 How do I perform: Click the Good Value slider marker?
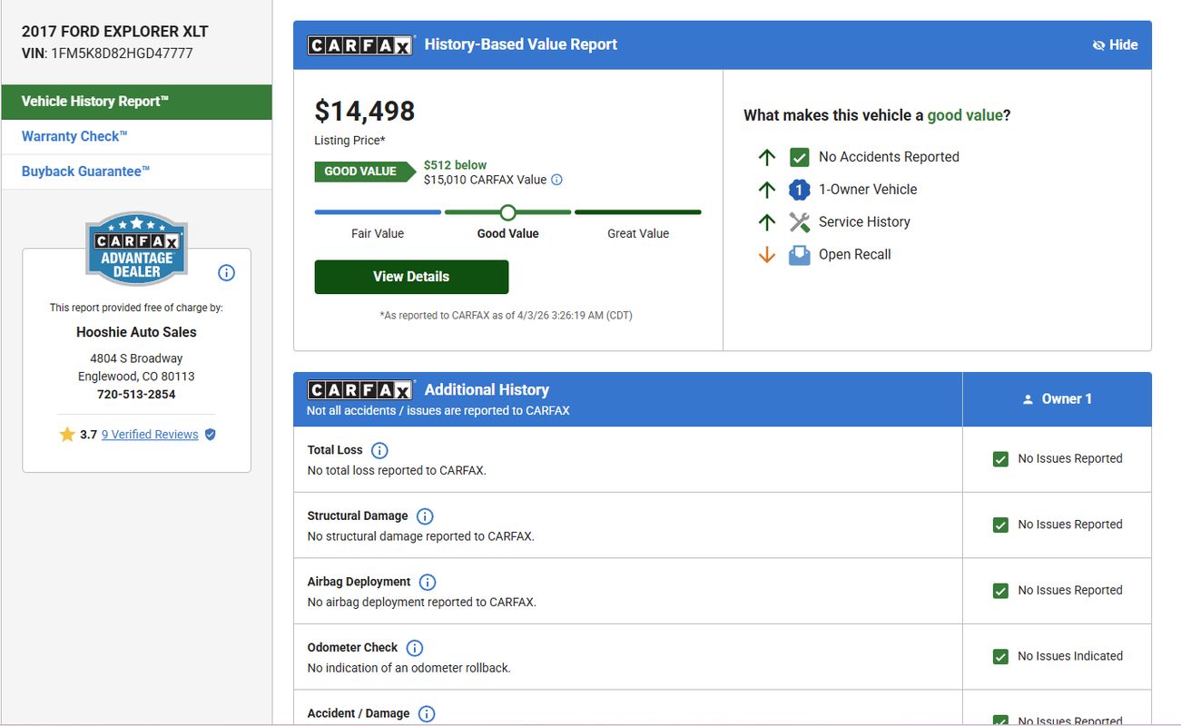tap(508, 212)
